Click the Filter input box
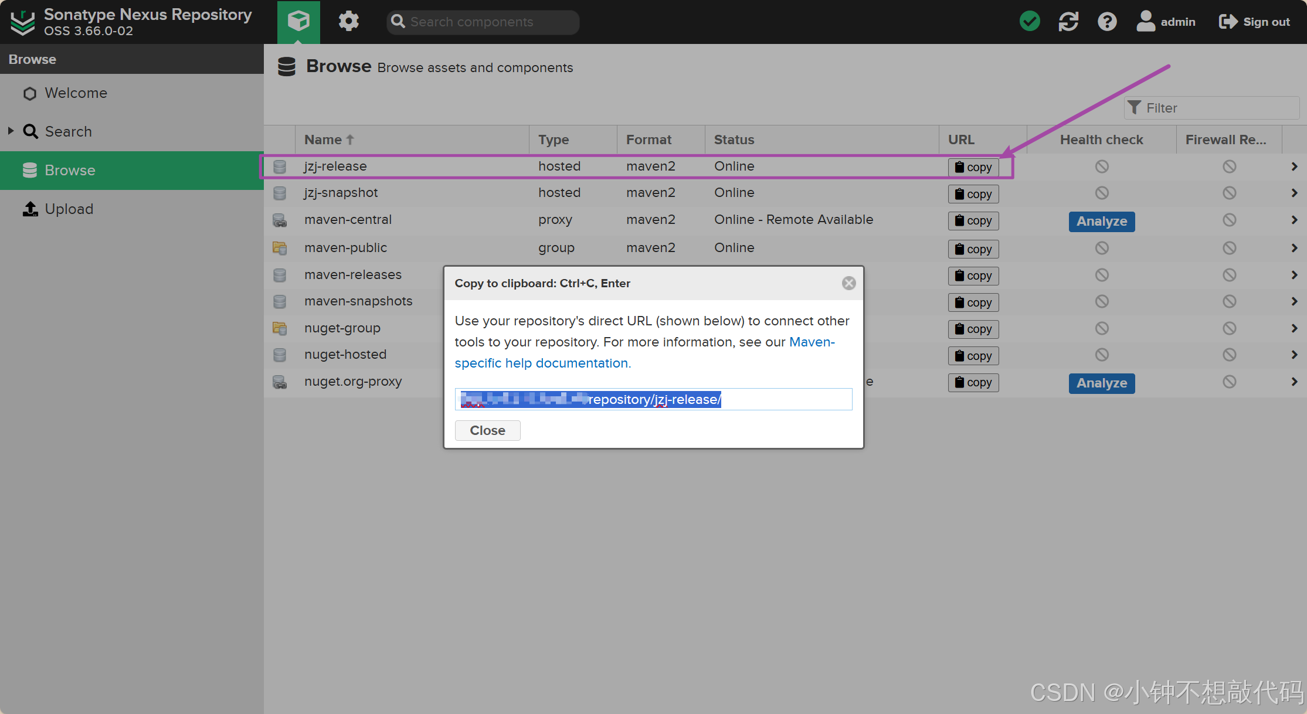The width and height of the screenshot is (1307, 714). click(x=1211, y=108)
